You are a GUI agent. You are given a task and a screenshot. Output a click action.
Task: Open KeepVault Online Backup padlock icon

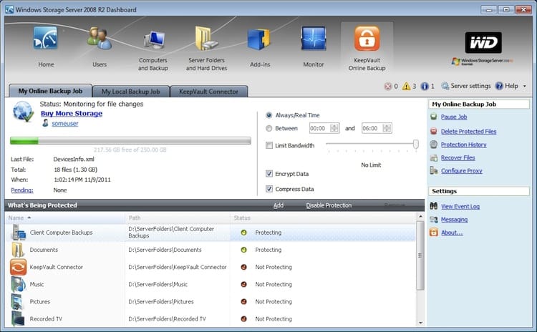[x=367, y=39]
